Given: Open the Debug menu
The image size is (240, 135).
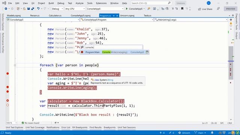Looking at the screenshot, I should 61,3.
